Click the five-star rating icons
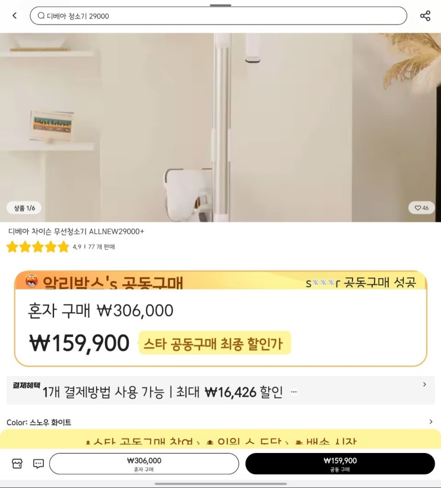Viewport: 441px width, 488px height. 37,247
